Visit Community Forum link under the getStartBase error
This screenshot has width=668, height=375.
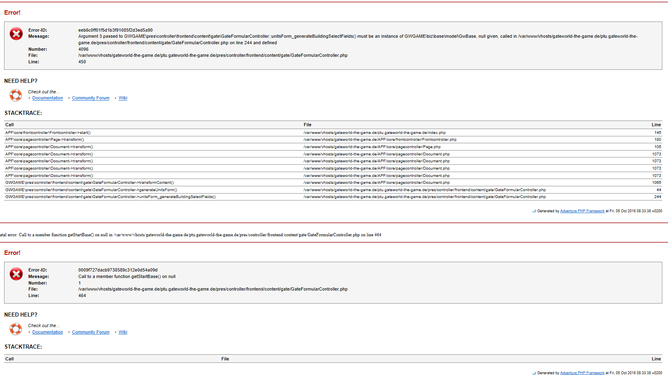pyautogui.click(x=91, y=332)
